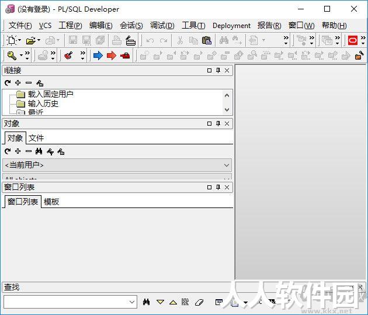Viewport: 368px width, 315px height.
Task: Open the <当前用户> user dropdown
Action: tap(227, 165)
